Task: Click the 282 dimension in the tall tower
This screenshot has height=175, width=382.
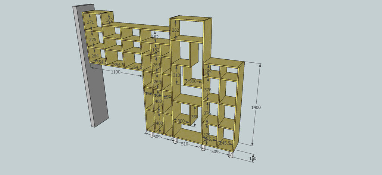Action: point(175,30)
